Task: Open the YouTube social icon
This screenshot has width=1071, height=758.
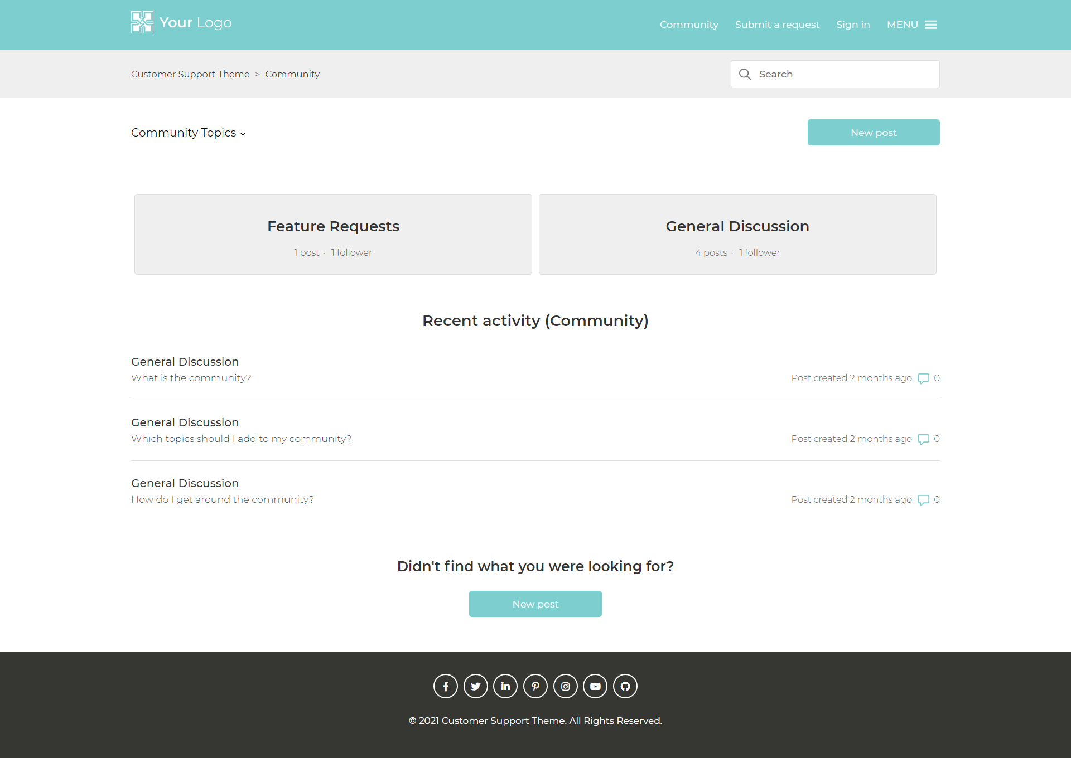Action: click(x=595, y=686)
